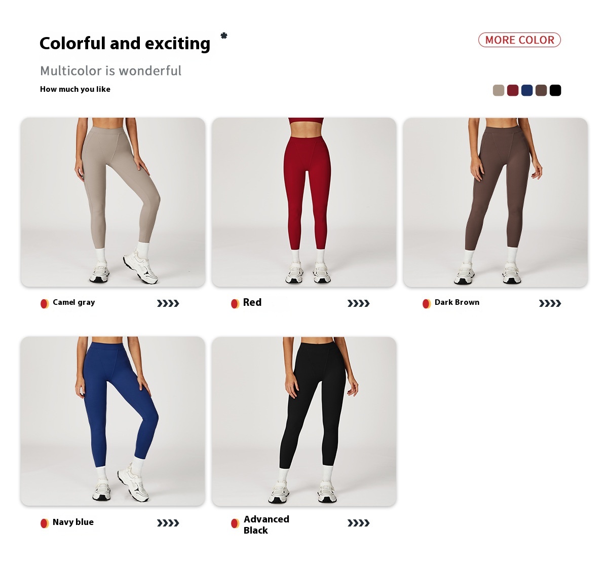Click the small flower icon after the heading
This screenshot has width=608, height=562.
pos(224,36)
